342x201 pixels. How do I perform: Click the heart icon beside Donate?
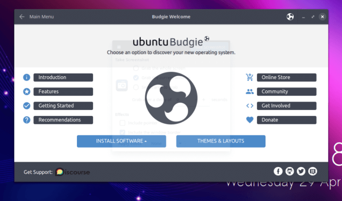click(x=250, y=120)
